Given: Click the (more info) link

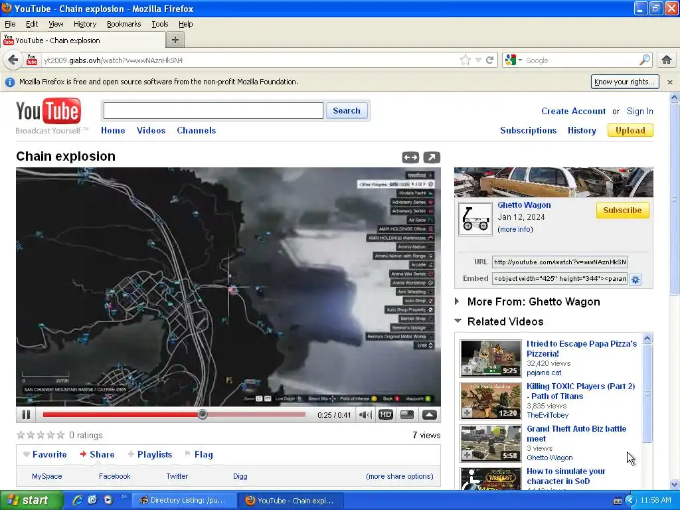Looking at the screenshot, I should (x=515, y=229).
